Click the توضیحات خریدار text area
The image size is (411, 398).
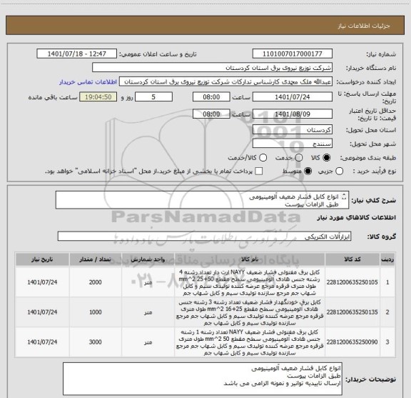coord(203,379)
